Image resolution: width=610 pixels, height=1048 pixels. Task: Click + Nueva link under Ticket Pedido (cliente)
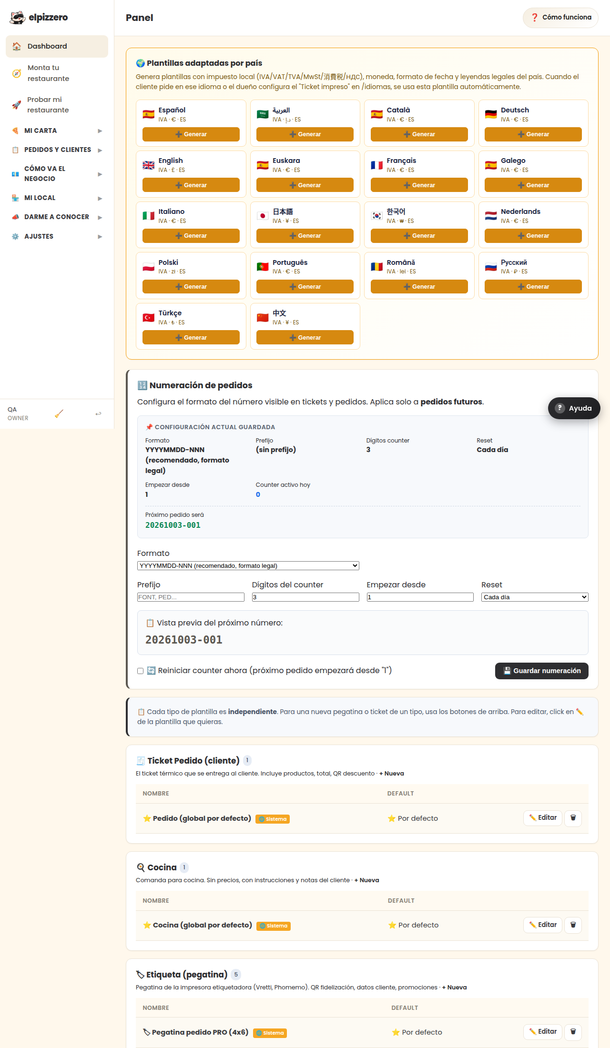(x=392, y=774)
